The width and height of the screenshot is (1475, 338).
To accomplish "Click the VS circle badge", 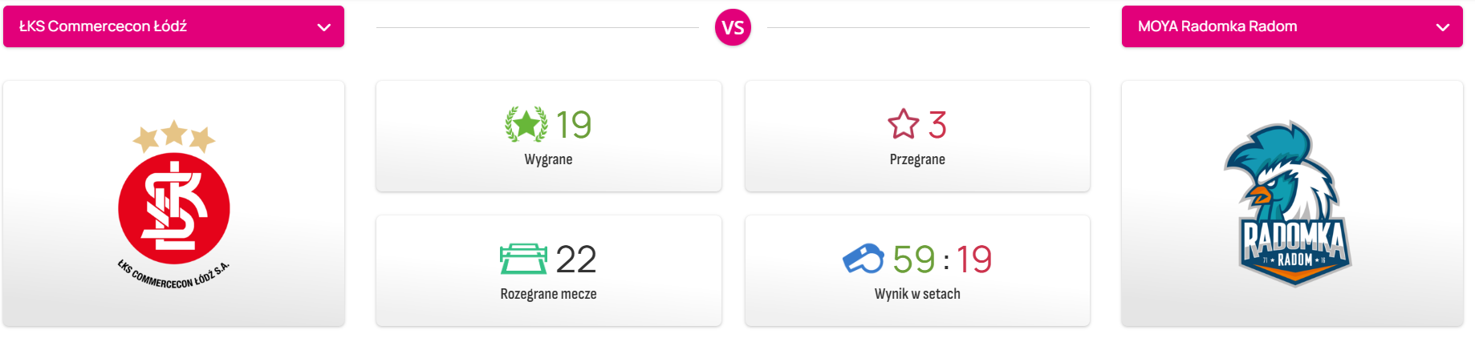I will pos(733,27).
